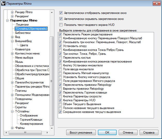Enable Варианты привязки Retopology
The width and height of the screenshot is (162, 139).
point(60,89)
